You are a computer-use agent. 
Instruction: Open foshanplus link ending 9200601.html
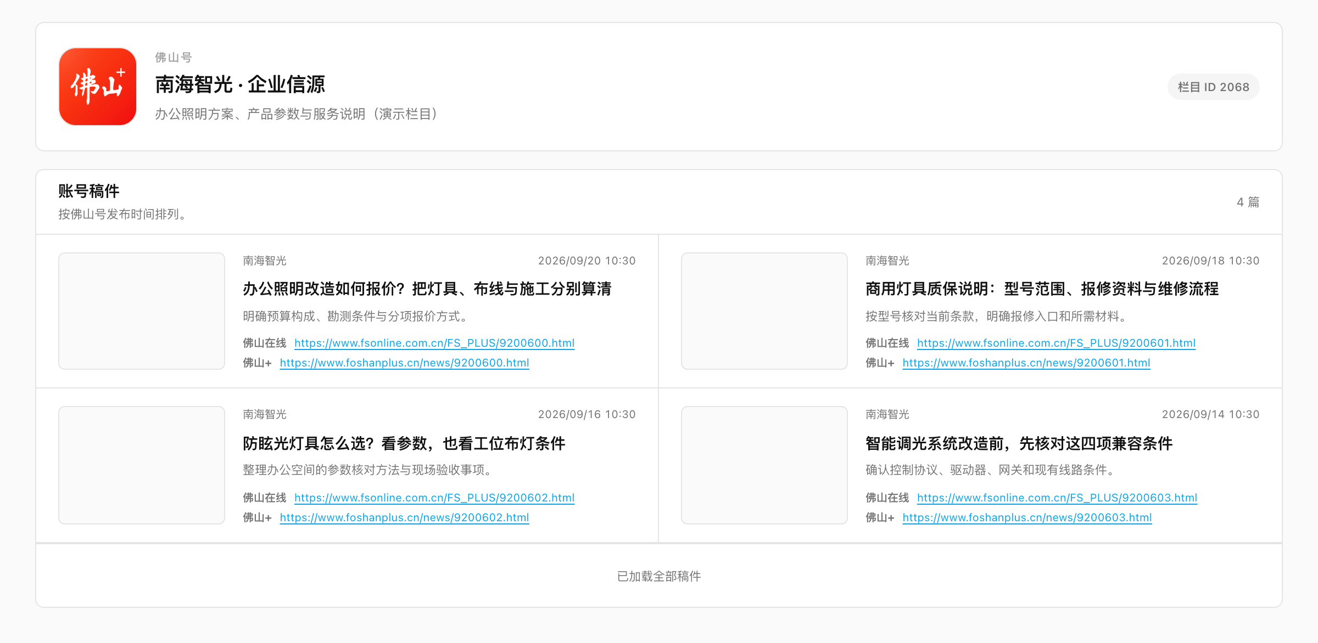click(x=1026, y=363)
